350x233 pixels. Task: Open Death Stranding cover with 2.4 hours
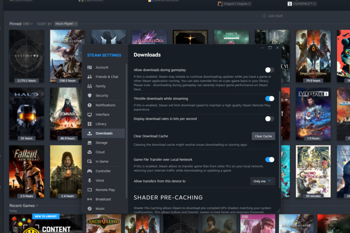pos(66,171)
